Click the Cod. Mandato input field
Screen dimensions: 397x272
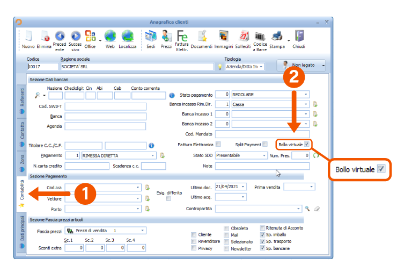pos(262,134)
